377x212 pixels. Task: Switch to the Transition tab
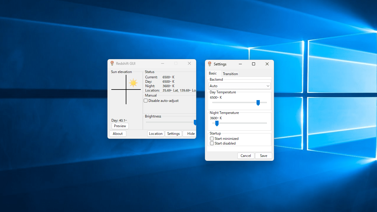230,74
